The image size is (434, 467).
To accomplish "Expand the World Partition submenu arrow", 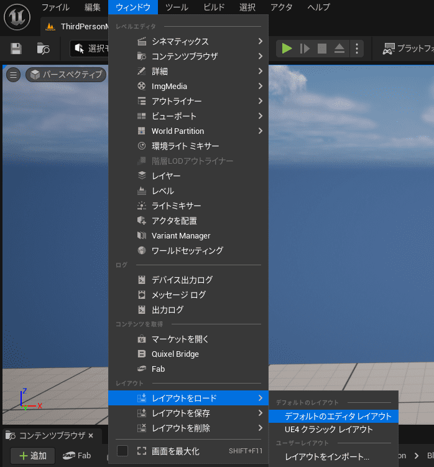I will tap(261, 131).
